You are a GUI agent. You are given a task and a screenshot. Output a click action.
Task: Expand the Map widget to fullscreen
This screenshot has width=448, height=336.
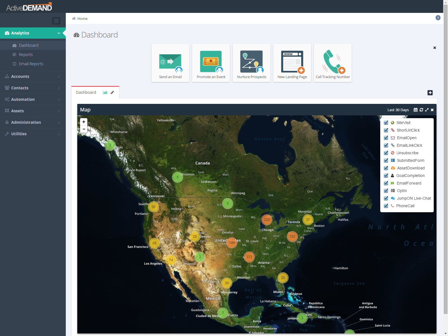coord(427,110)
